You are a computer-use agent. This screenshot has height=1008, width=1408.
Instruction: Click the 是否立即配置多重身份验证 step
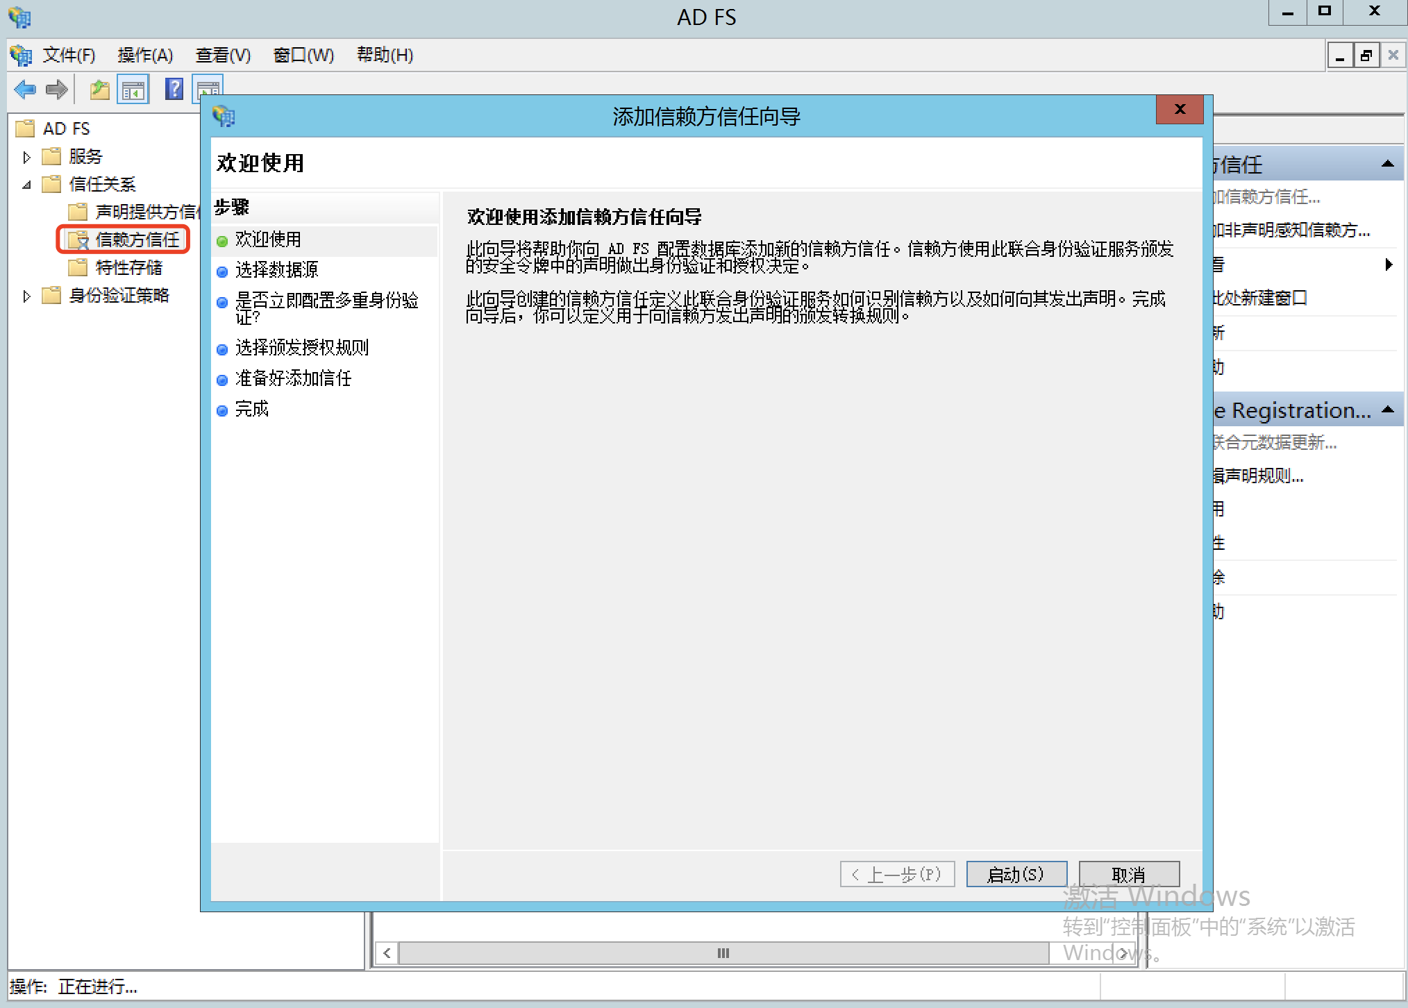(x=326, y=308)
